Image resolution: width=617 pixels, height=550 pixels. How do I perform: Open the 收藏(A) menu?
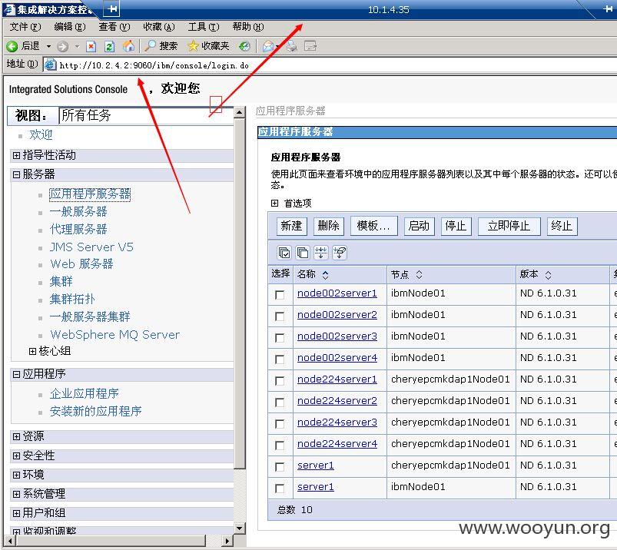pos(158,27)
